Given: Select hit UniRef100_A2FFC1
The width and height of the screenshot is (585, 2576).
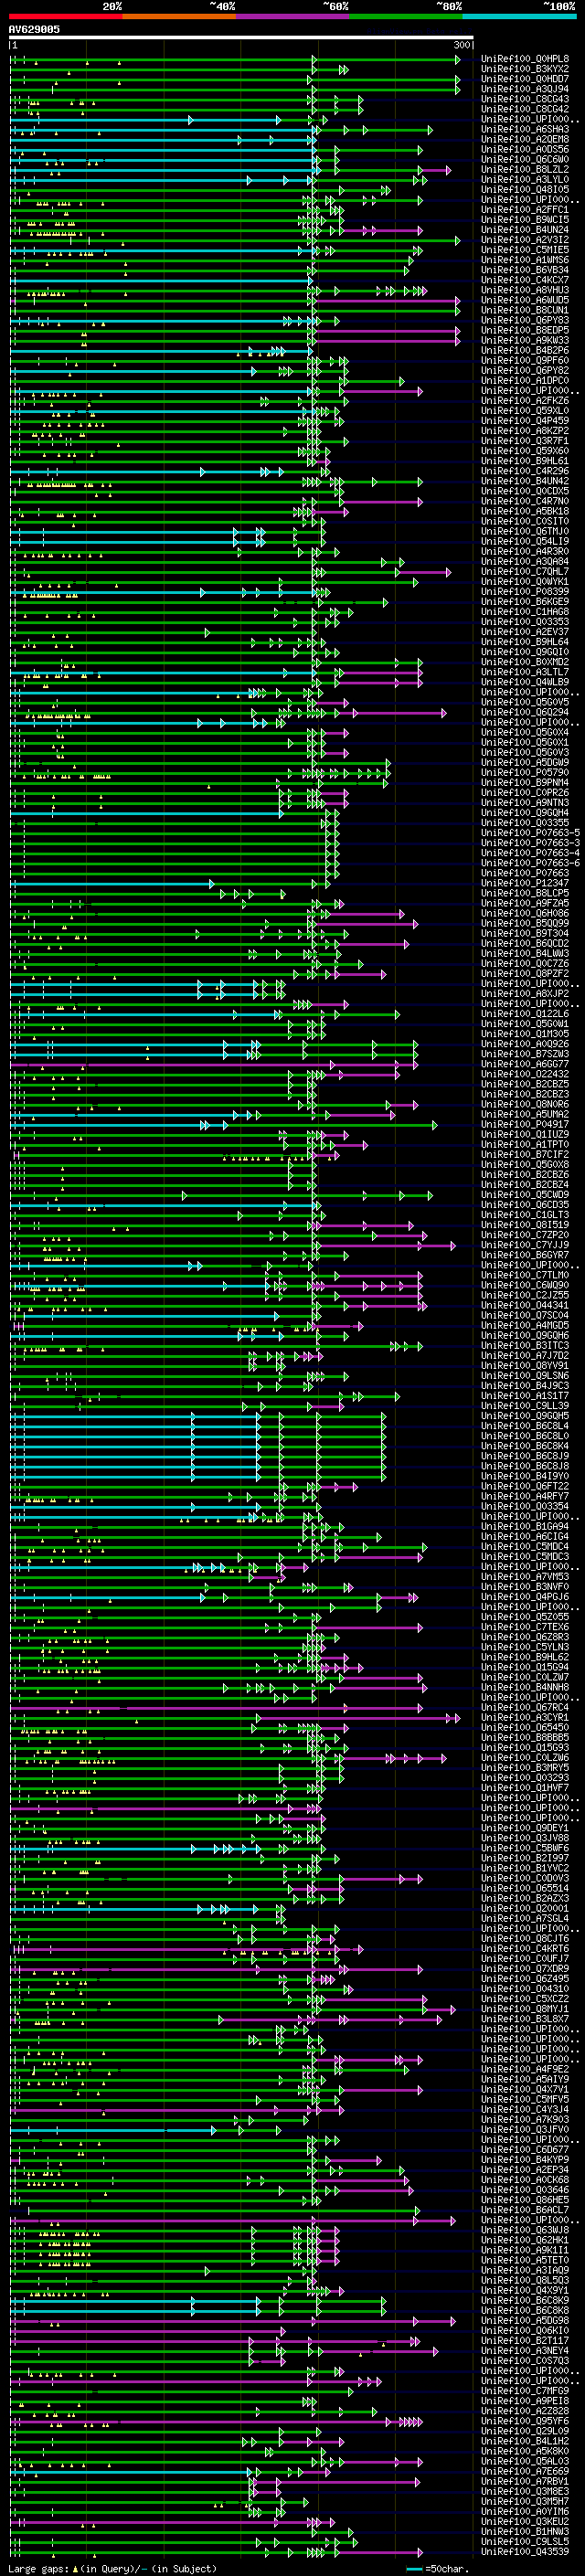Looking at the screenshot, I should coord(525,210).
